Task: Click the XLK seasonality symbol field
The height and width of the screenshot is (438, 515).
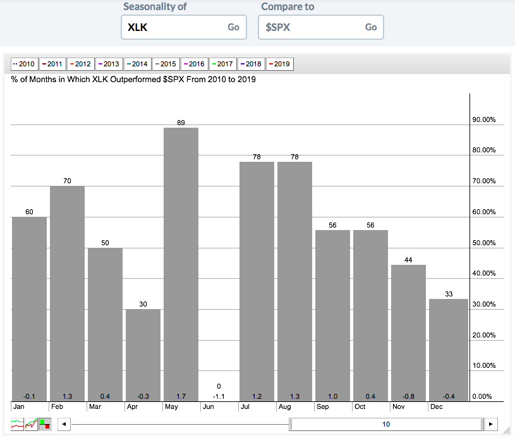Action: (174, 27)
